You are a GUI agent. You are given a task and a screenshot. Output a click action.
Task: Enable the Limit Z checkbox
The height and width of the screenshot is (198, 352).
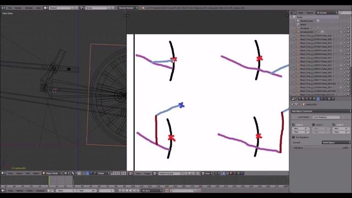pos(334,125)
